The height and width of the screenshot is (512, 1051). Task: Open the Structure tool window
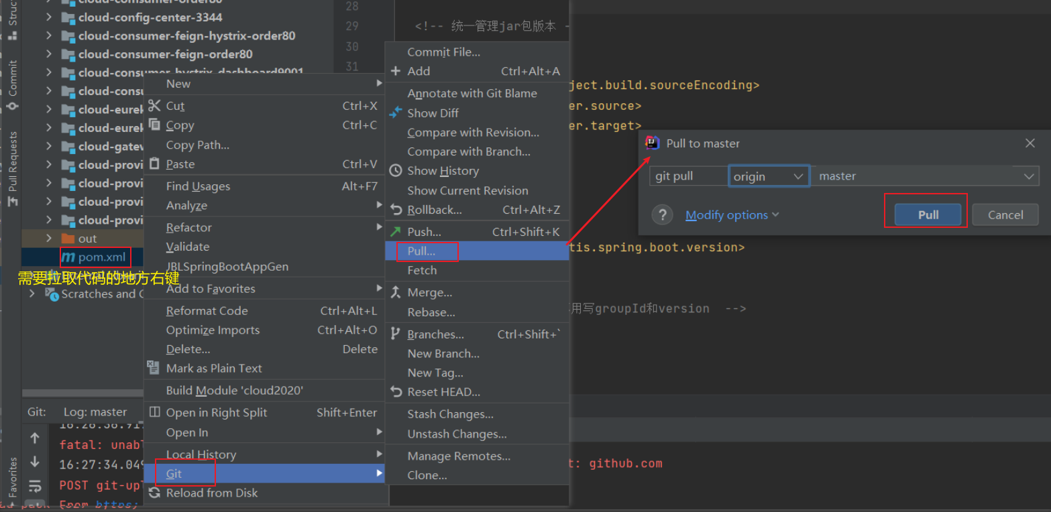tap(11, 13)
